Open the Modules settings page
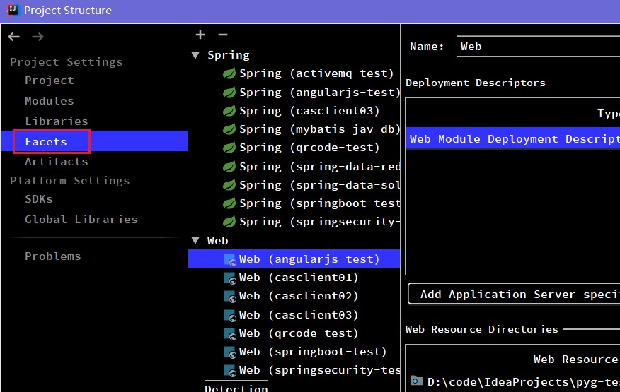This screenshot has width=620, height=392. [50, 101]
